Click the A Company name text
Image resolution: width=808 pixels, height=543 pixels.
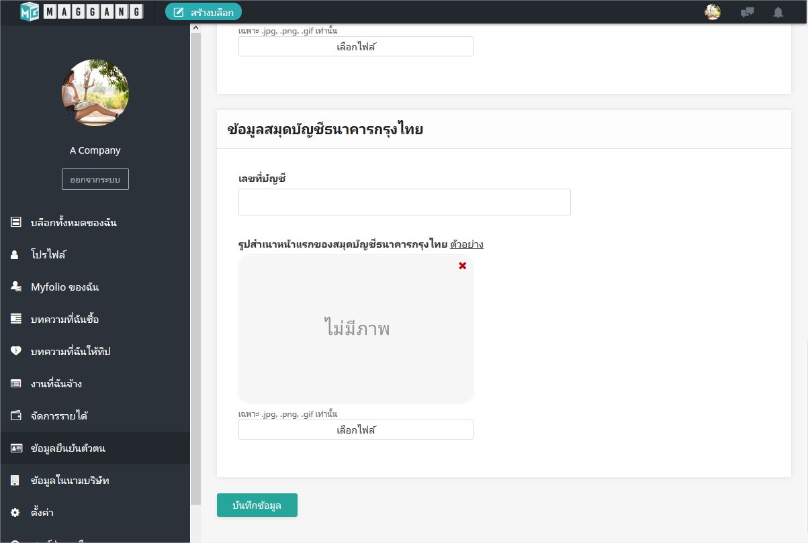click(95, 150)
